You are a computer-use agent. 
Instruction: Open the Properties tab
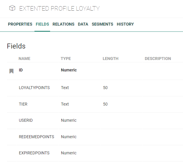(x=20, y=24)
